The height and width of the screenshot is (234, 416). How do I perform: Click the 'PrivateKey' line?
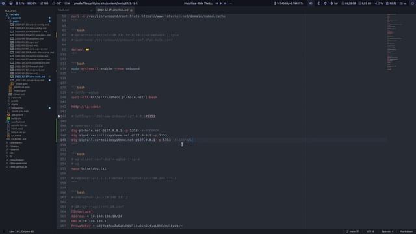click(x=127, y=226)
